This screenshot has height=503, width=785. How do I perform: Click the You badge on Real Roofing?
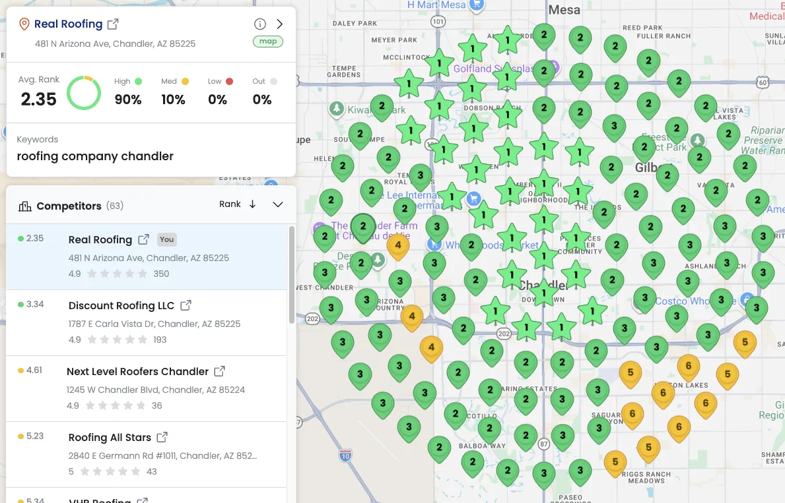(x=167, y=239)
